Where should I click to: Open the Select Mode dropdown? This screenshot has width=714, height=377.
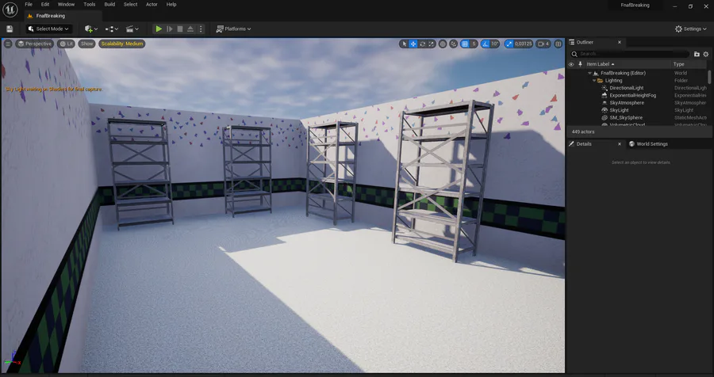48,29
